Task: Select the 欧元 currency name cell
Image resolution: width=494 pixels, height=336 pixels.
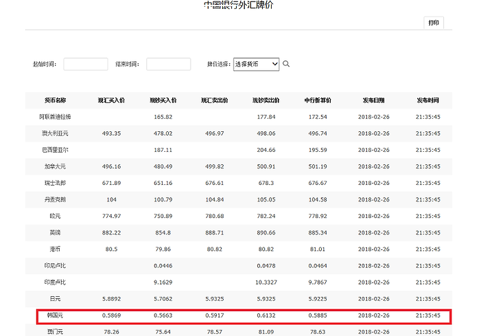Action: tap(55, 216)
